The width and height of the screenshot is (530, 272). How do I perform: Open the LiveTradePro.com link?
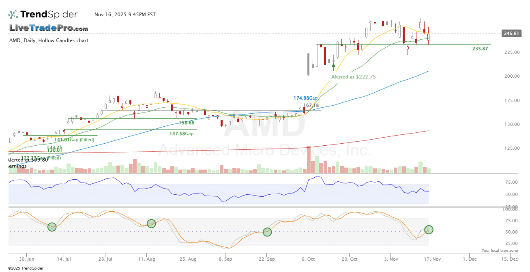[x=49, y=28]
